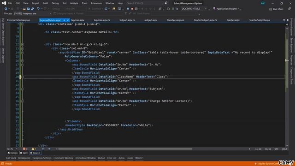
Task: Open the Analyze menu
Action: click(x=74, y=3)
